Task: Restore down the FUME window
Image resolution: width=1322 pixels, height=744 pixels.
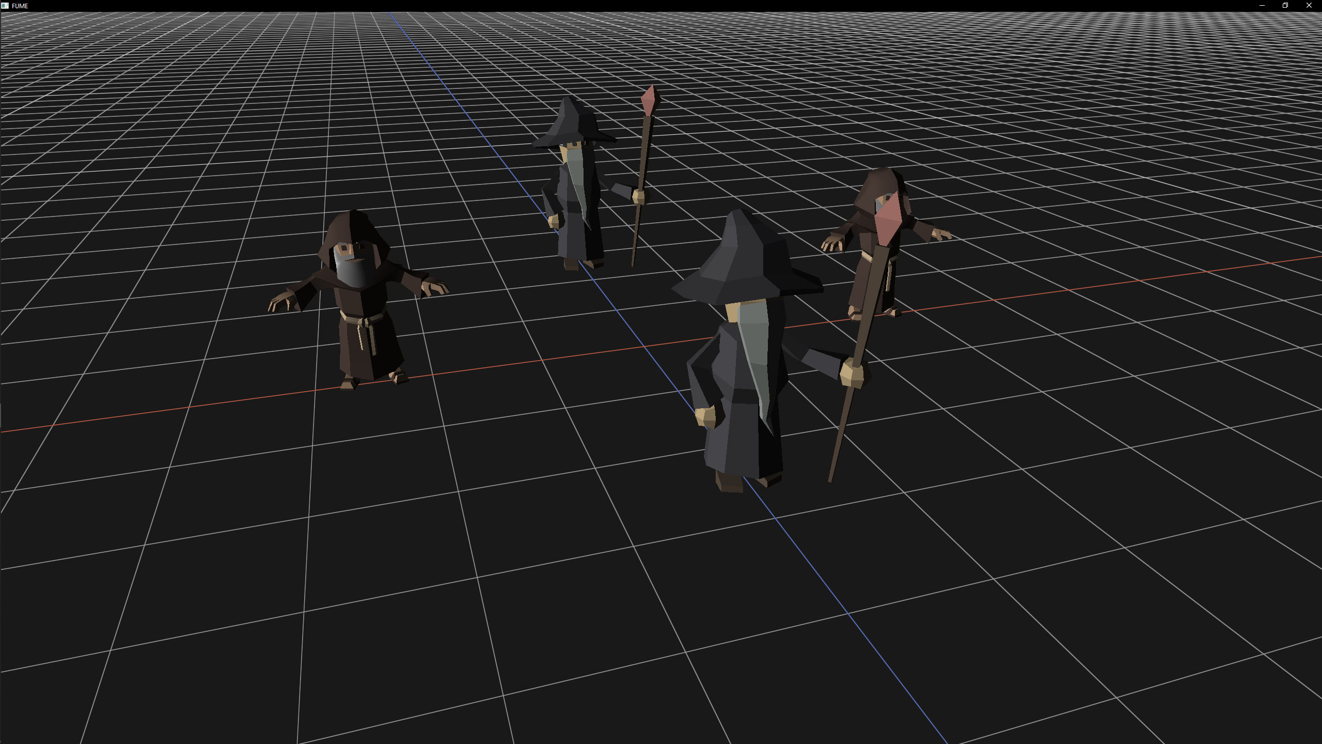Action: [x=1285, y=6]
